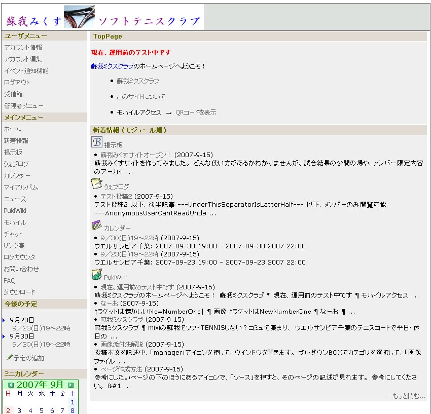Click the ログアウト link
This screenshot has width=431, height=414.
17,82
